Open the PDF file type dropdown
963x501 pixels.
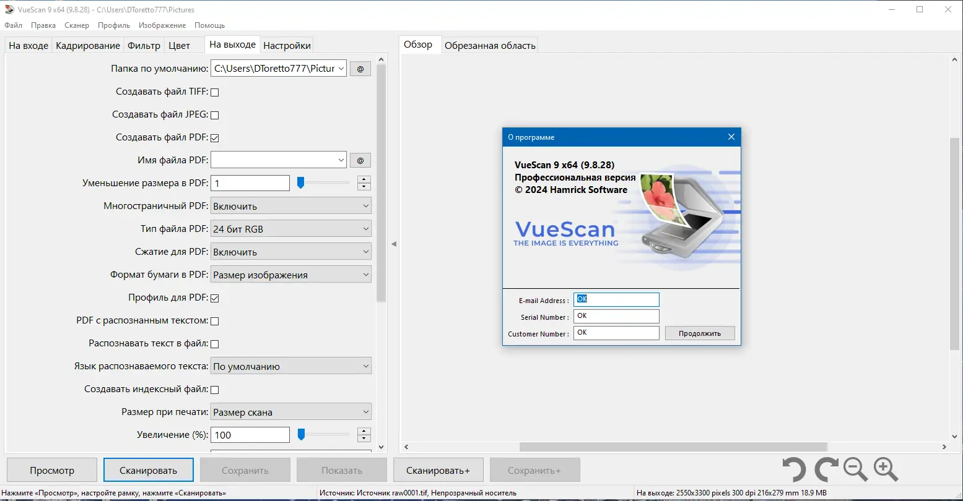[290, 228]
